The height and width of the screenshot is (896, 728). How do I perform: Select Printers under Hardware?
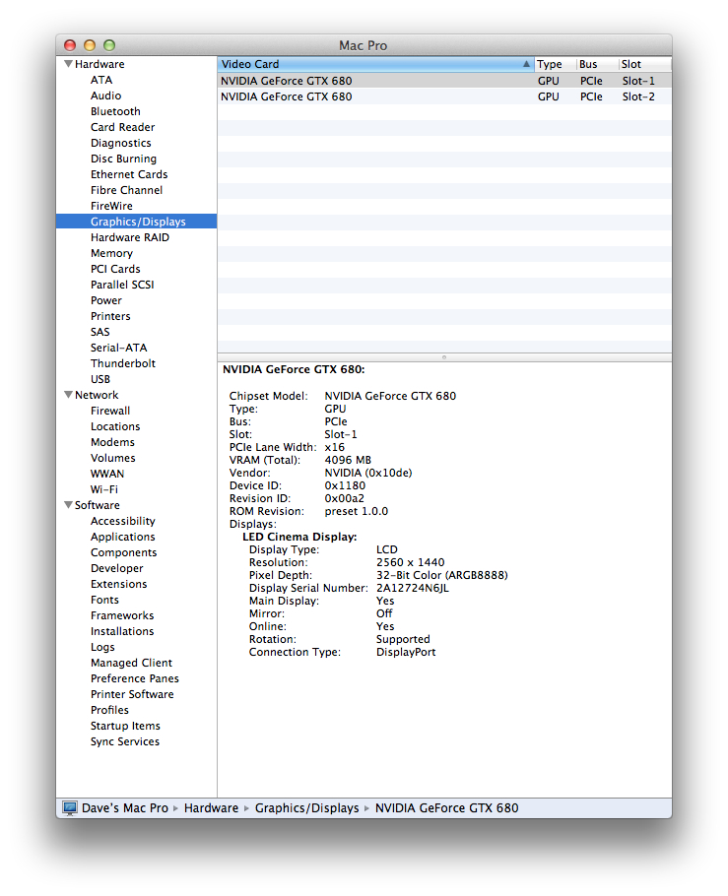(x=110, y=316)
